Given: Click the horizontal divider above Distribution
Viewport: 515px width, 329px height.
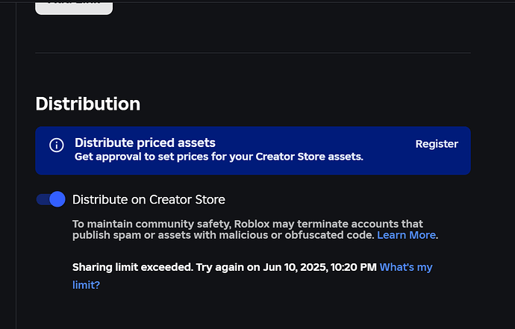Looking at the screenshot, I should pos(252,53).
